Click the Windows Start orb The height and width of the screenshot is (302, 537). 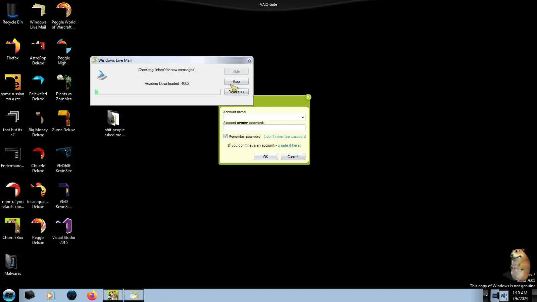coord(9,295)
